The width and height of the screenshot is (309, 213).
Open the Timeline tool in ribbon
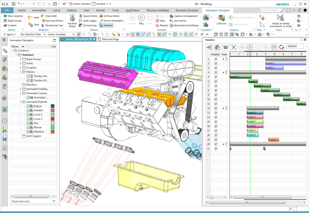pyautogui.click(x=106, y=26)
